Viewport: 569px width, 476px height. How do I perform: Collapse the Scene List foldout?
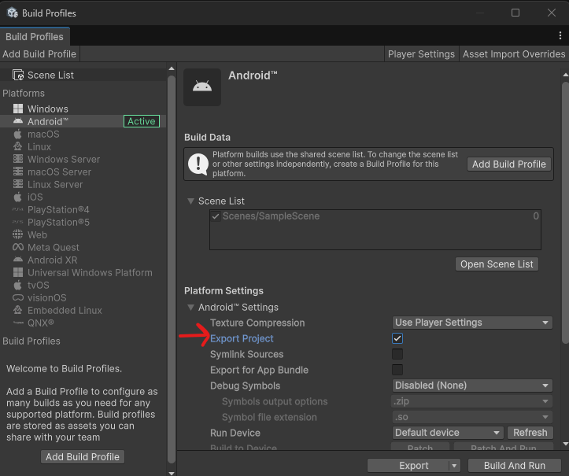tap(190, 201)
